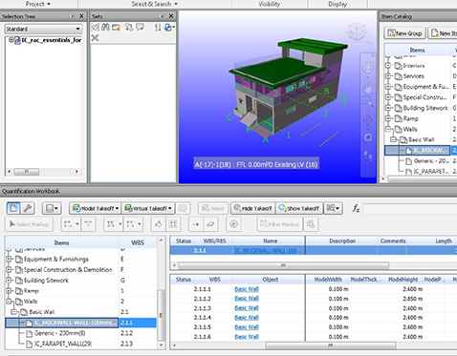
Task: Select the Walk footsteps tool on navigation bar
Action: (x=368, y=156)
